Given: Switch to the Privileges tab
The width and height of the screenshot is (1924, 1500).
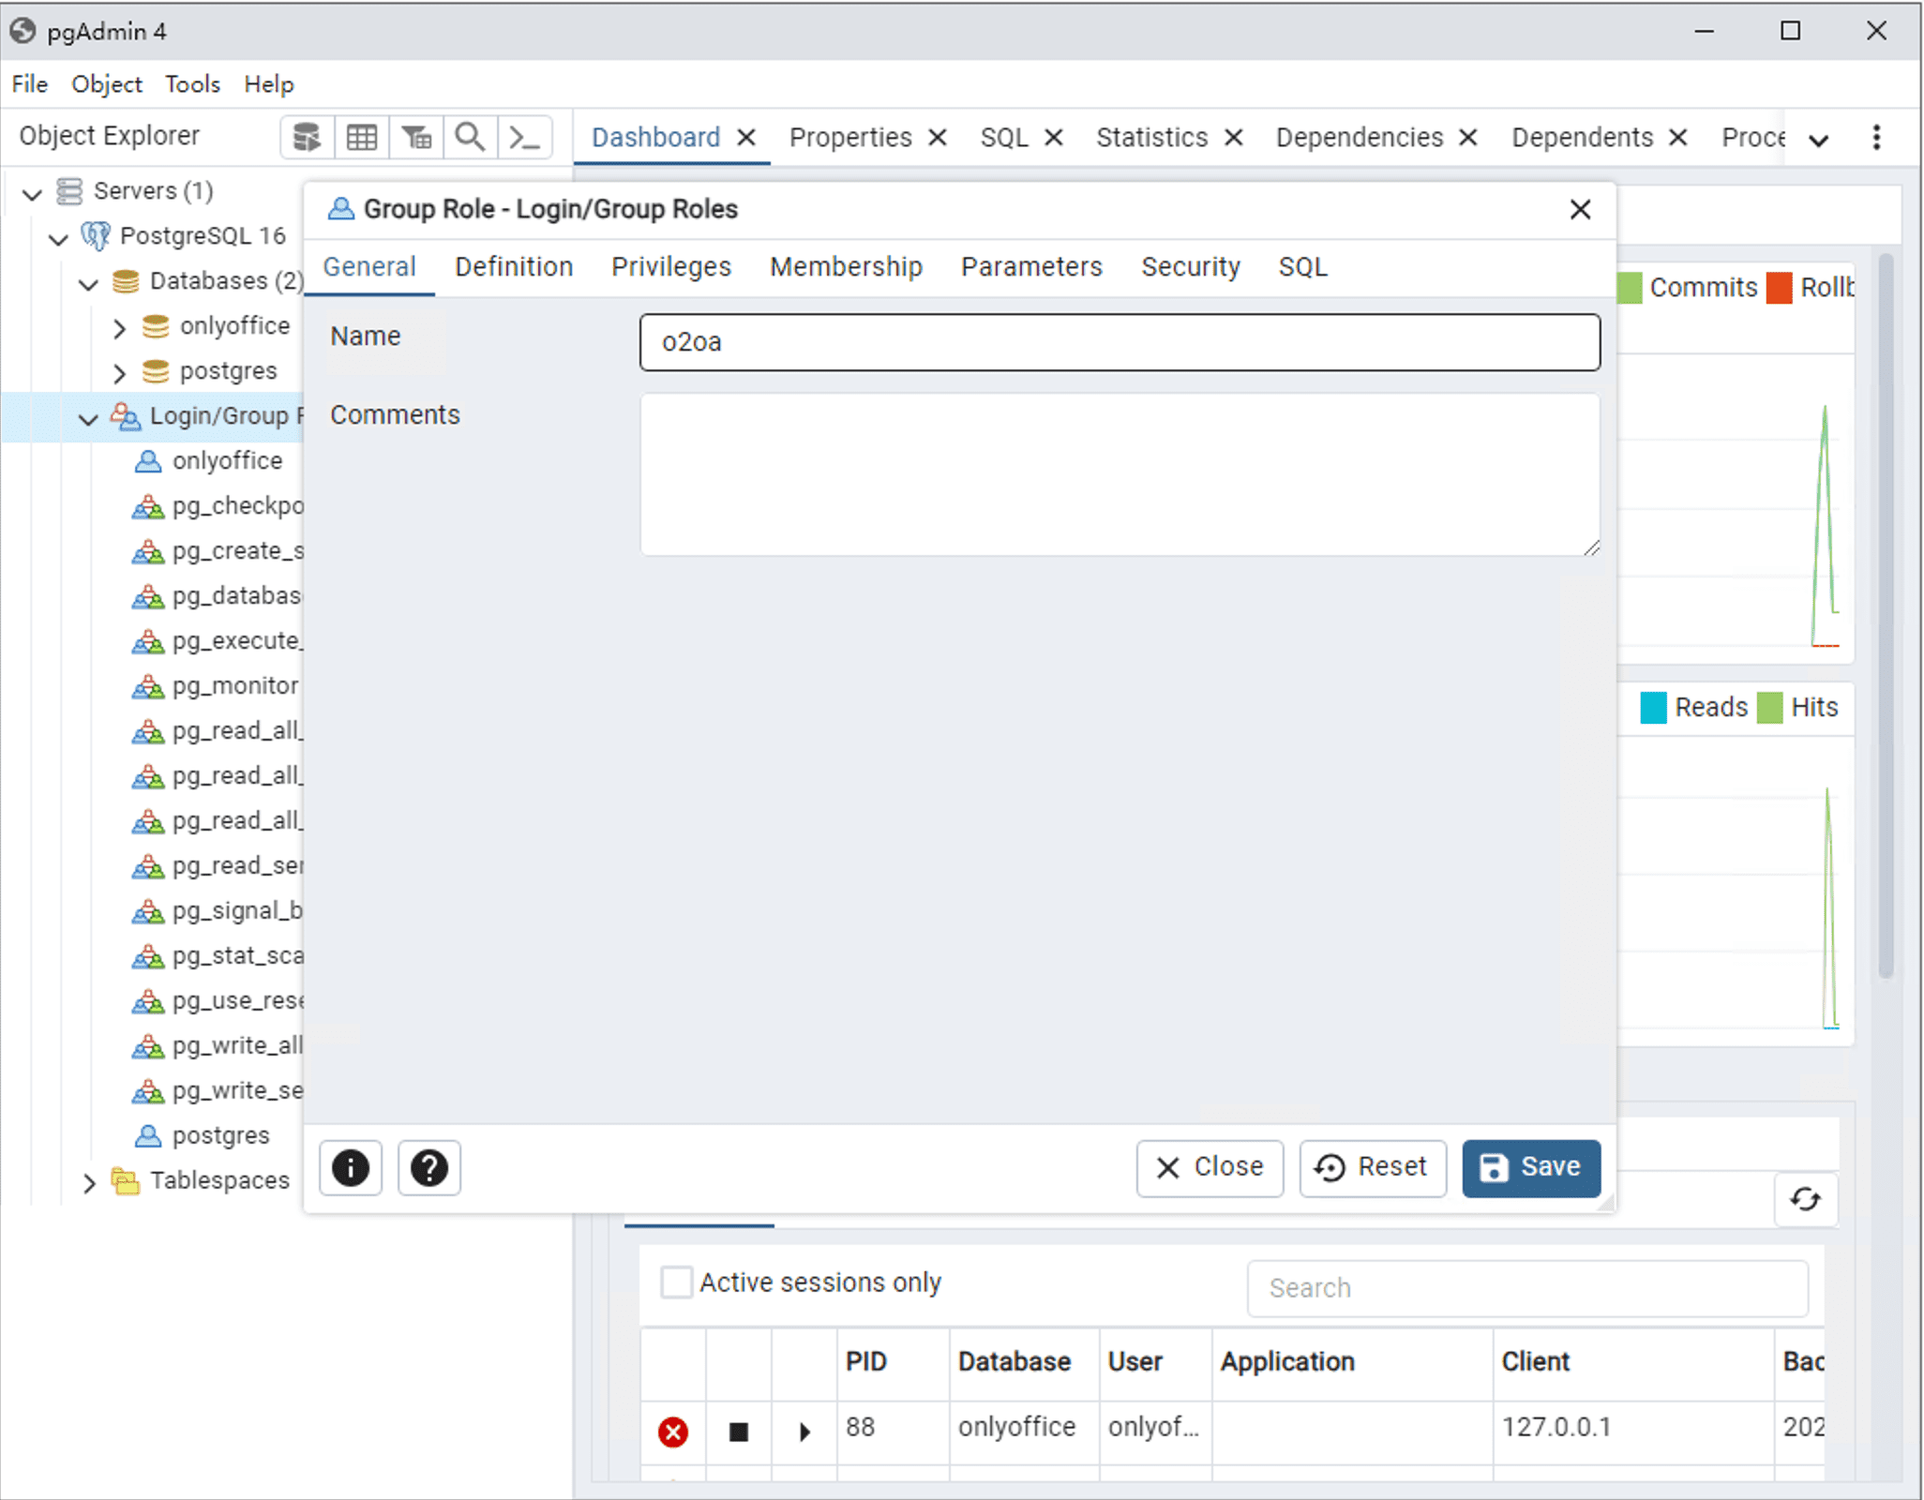Looking at the screenshot, I should tap(670, 267).
